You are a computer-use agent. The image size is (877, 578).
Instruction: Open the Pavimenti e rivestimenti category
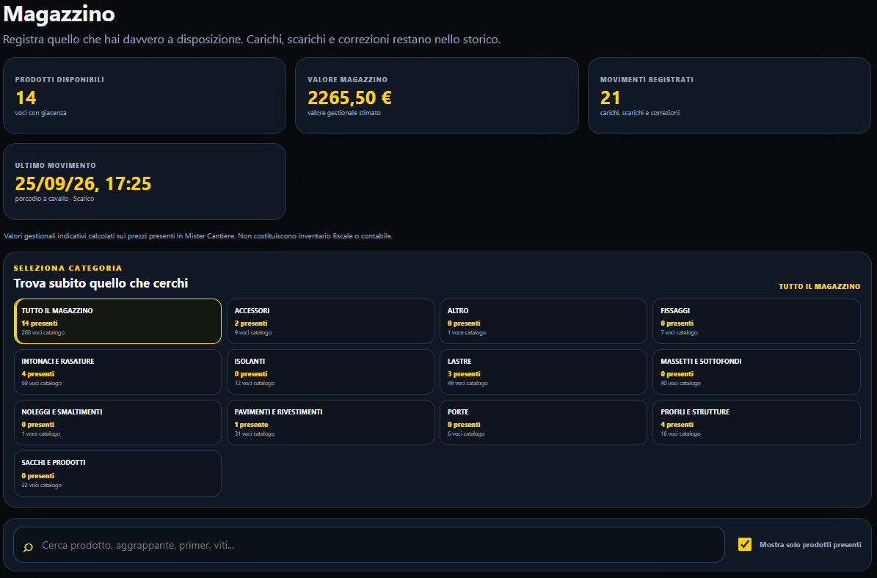[x=330, y=422]
